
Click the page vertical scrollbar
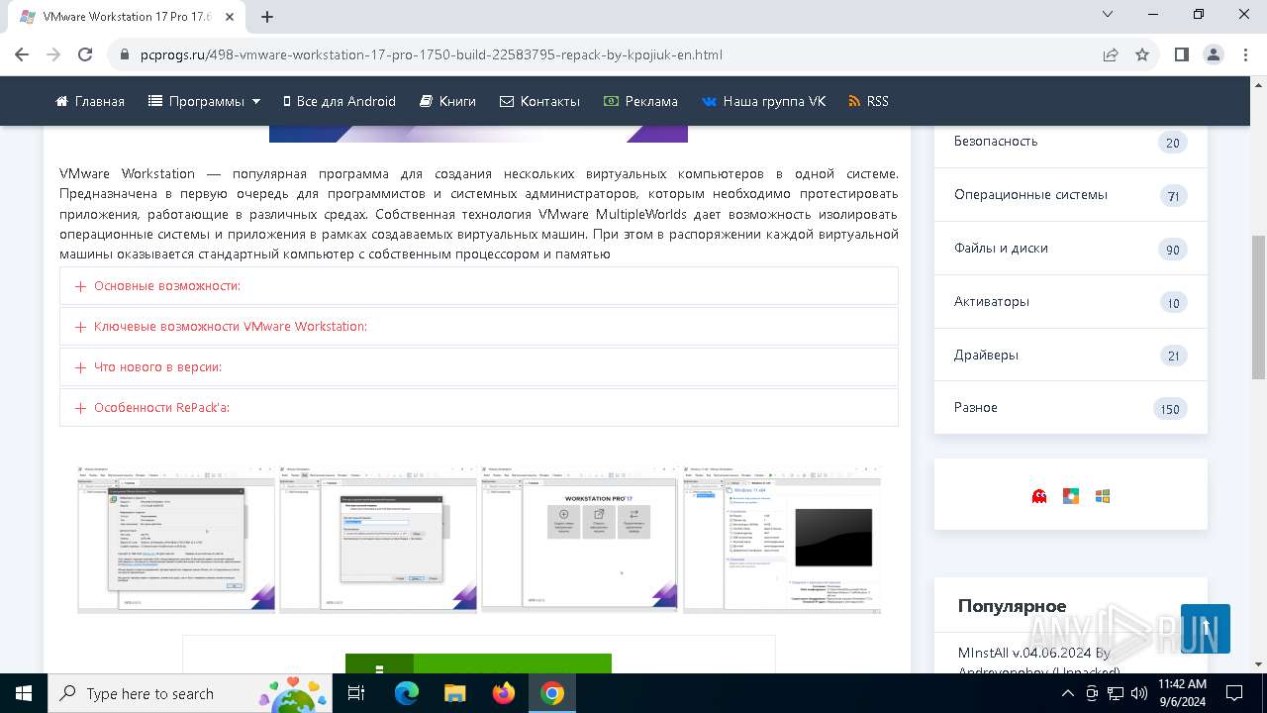pyautogui.click(x=1258, y=307)
